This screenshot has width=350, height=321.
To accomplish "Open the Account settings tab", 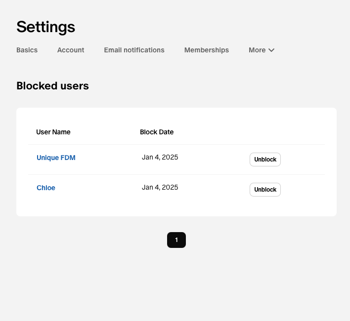I will tap(71, 50).
